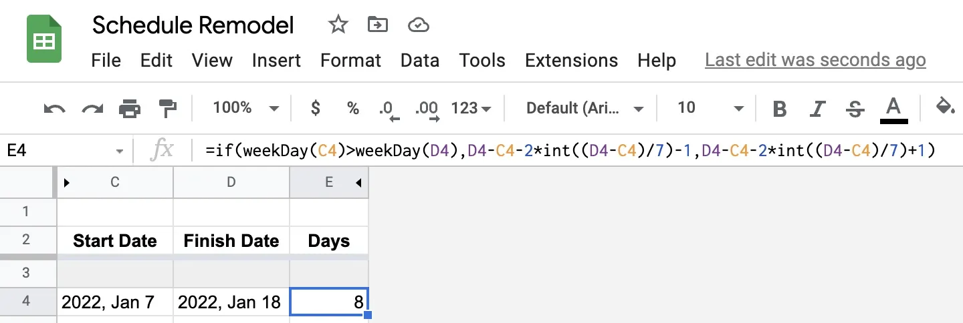Open the 'Last edit was seconds ago' link
This screenshot has width=963, height=323.
click(x=815, y=61)
